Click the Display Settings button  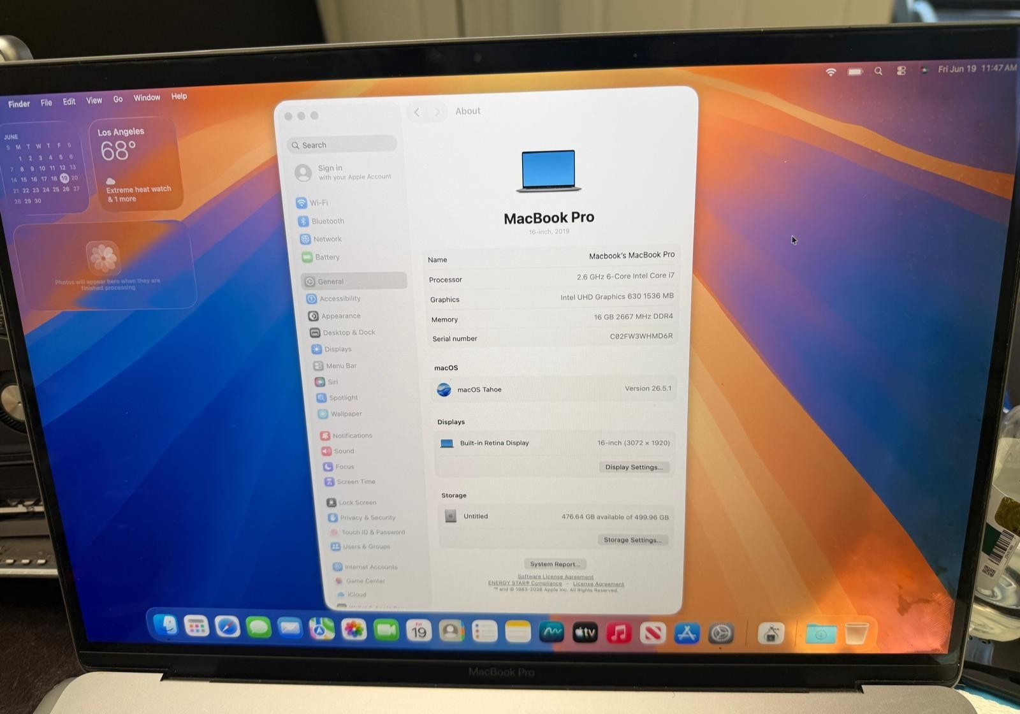coord(634,467)
